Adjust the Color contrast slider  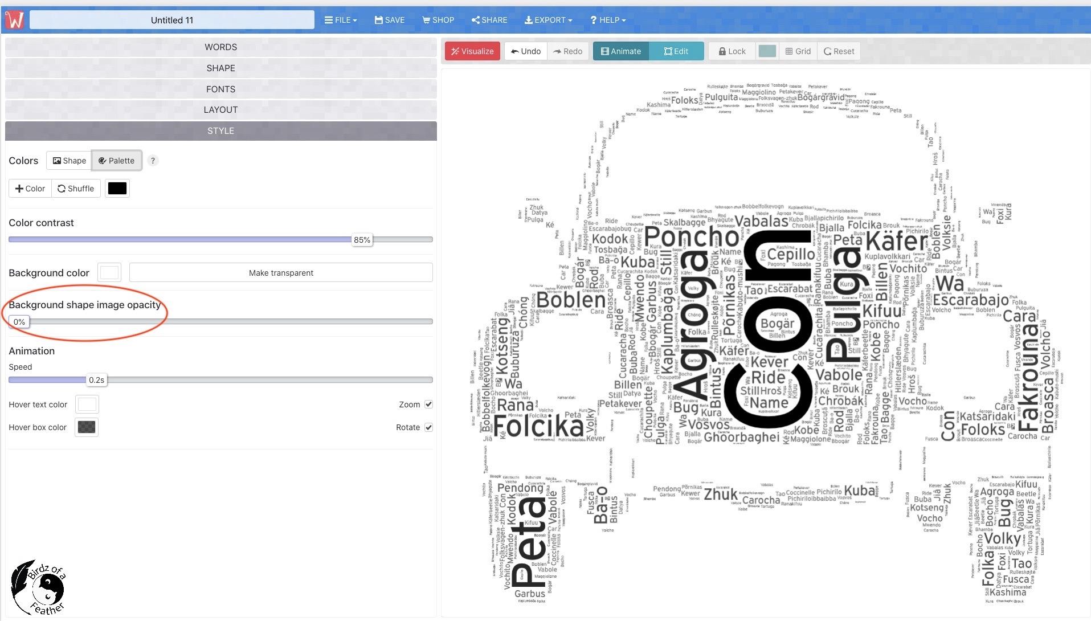(362, 240)
